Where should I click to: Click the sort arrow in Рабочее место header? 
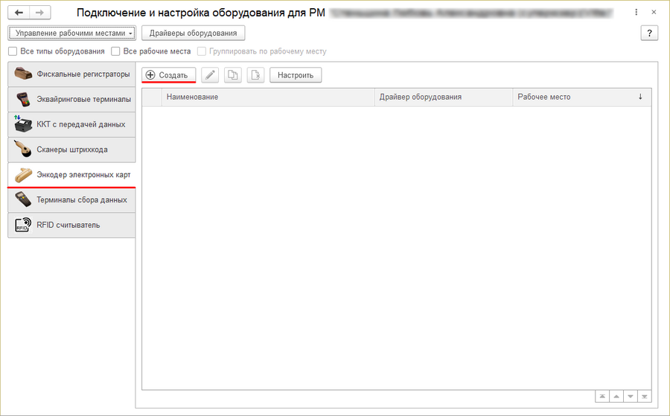[640, 97]
